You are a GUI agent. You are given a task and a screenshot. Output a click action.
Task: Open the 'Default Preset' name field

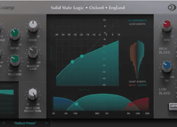[x=25, y=123]
